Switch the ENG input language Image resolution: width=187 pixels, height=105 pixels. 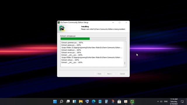166,101
